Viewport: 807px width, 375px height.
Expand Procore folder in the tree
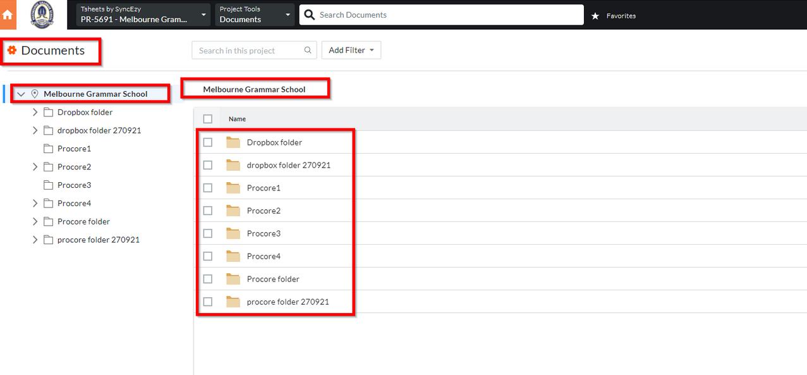35,221
